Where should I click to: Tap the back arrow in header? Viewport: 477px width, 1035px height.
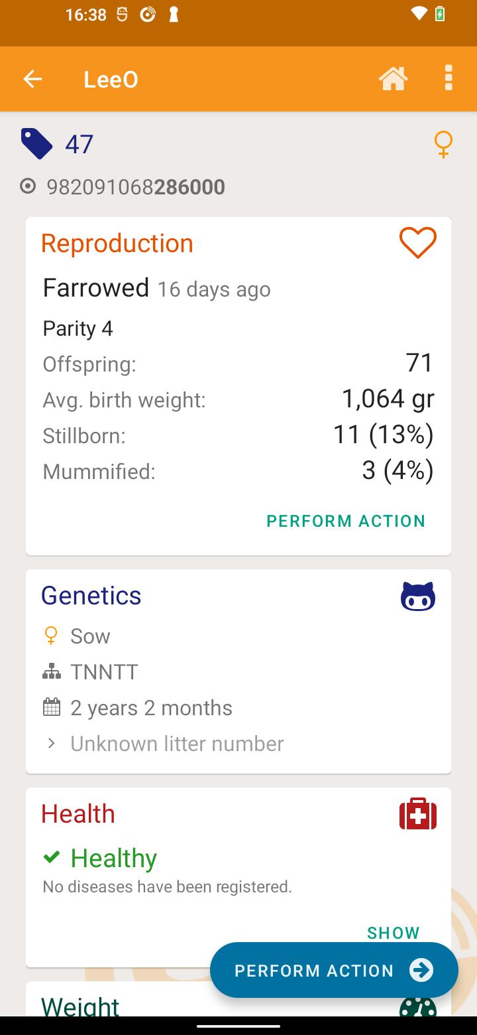pos(32,80)
